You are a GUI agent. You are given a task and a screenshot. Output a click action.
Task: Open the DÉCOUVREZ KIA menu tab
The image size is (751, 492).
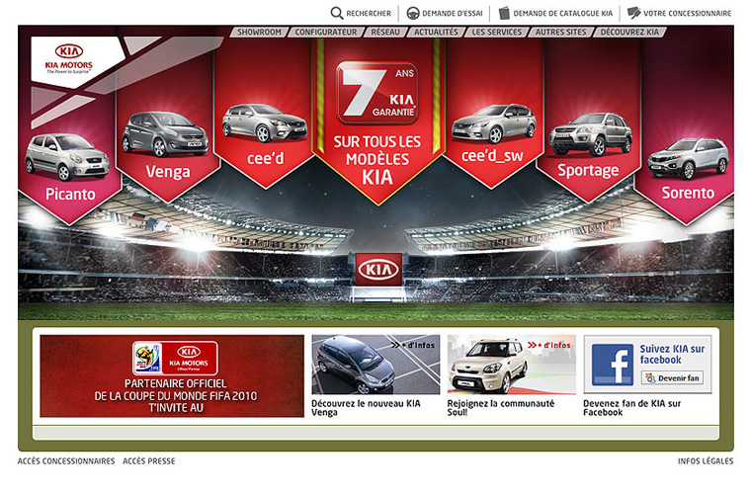[x=629, y=32]
